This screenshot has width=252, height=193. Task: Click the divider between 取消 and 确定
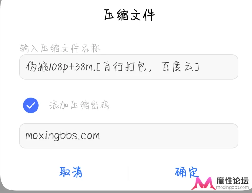click(129, 172)
